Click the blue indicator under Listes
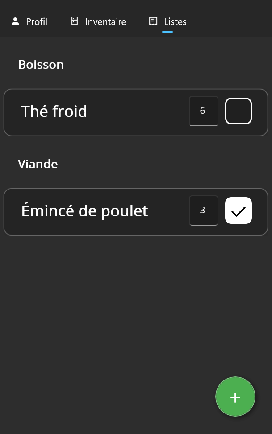272x434 pixels. pos(167,32)
